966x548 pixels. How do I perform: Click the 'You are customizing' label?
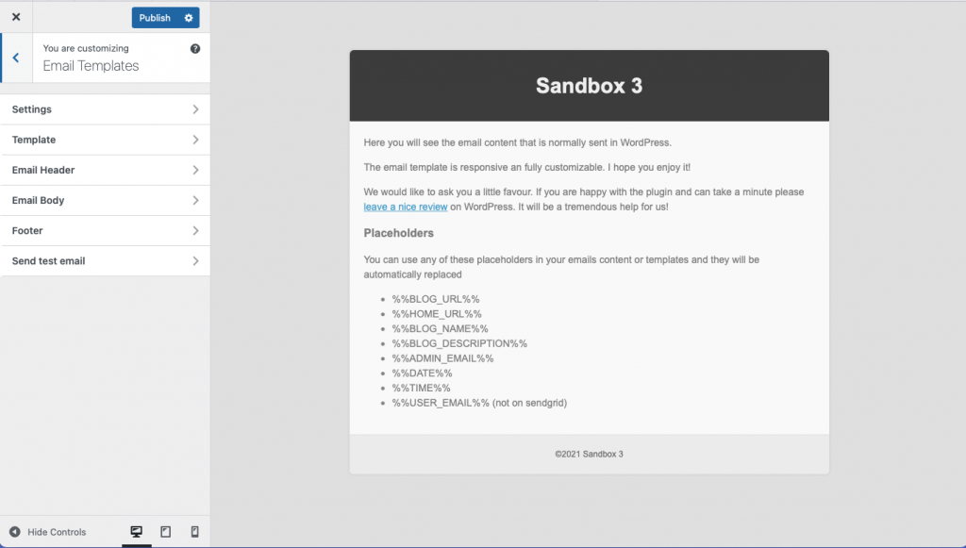(86, 48)
